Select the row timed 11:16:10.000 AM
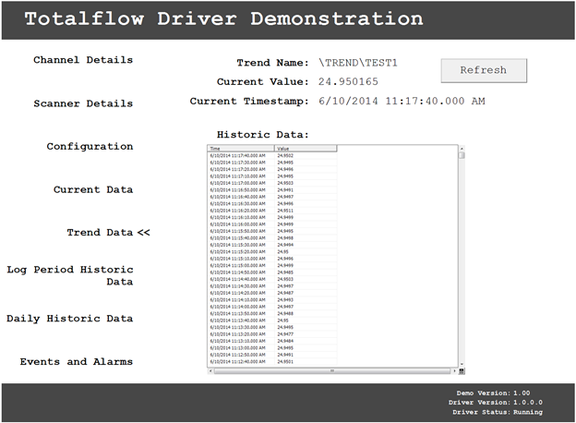This screenshot has height=423, width=576. click(272, 217)
